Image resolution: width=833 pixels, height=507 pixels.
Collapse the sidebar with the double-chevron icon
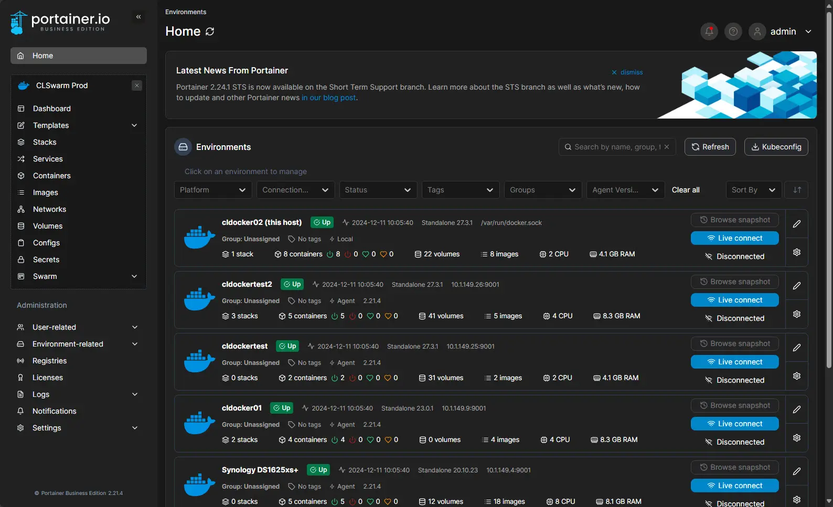coord(138,17)
